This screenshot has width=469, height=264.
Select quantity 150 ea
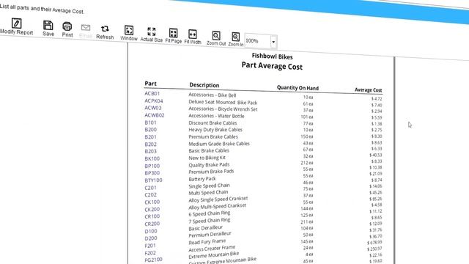[307, 136]
